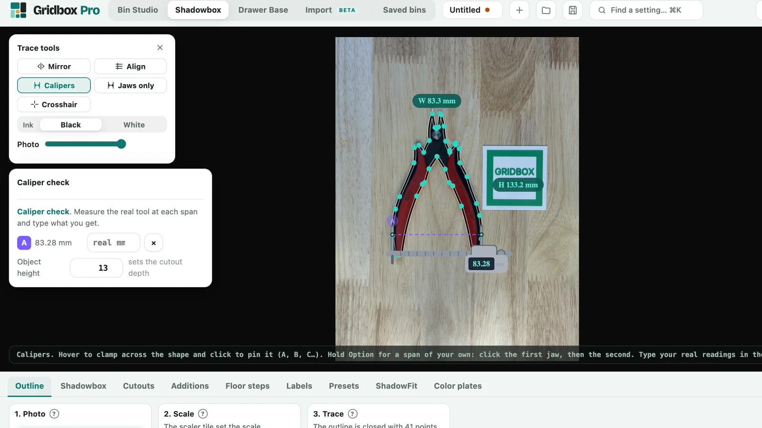
Task: Click the Untitled document name button
Action: pyautogui.click(x=472, y=10)
